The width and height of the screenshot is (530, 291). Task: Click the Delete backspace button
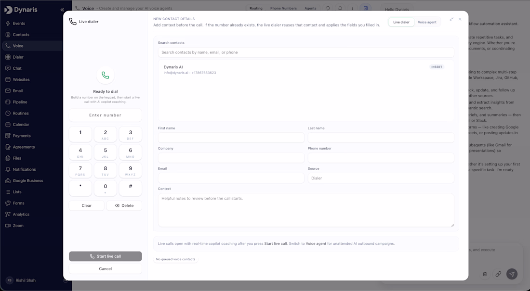[124, 205]
